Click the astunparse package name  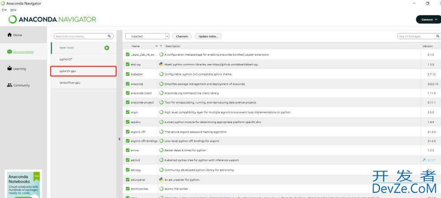138,179
